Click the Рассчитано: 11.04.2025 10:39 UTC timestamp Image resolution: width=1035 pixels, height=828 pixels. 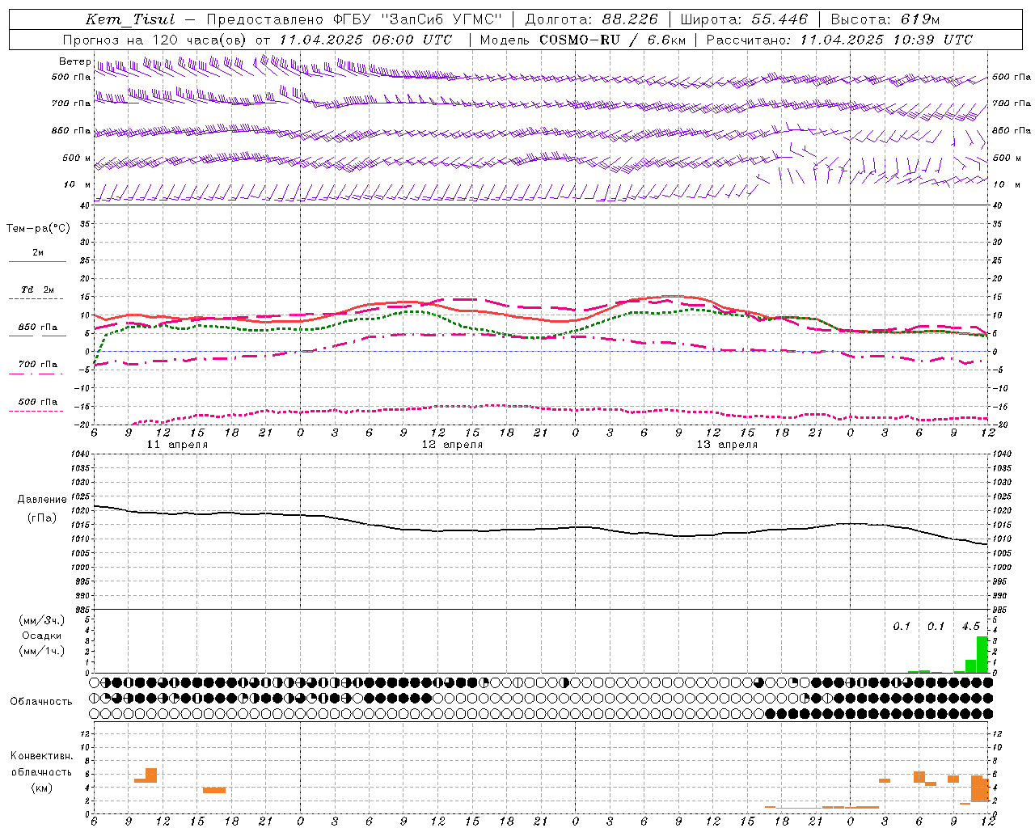(x=839, y=40)
